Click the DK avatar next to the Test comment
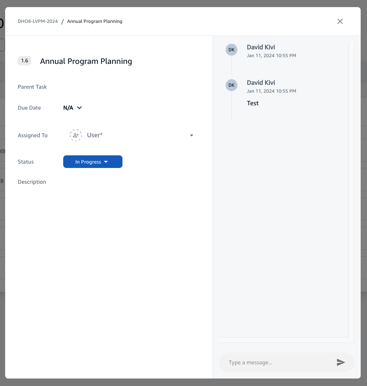Screen dimensions: 367x386 231,85
